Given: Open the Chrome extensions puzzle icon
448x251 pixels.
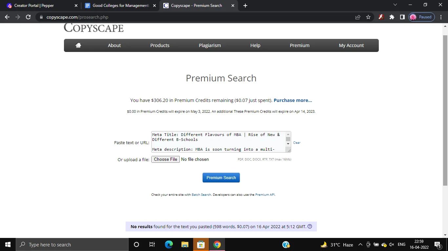Looking at the screenshot, I should 392,17.
